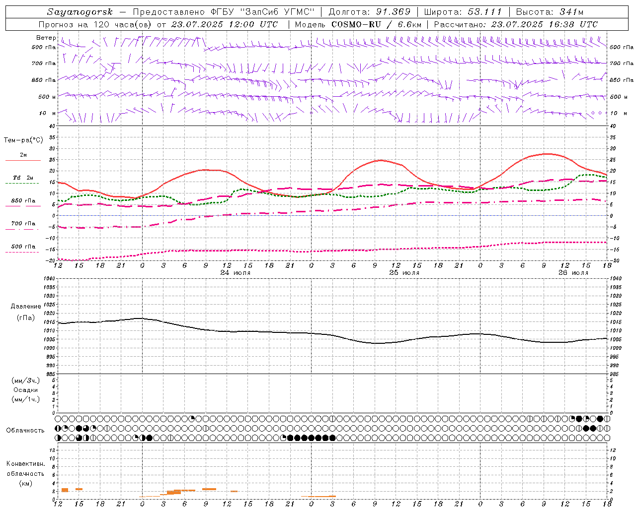Click the 'Облачность' cloud cover label
The width and height of the screenshot is (636, 508).
25,431
